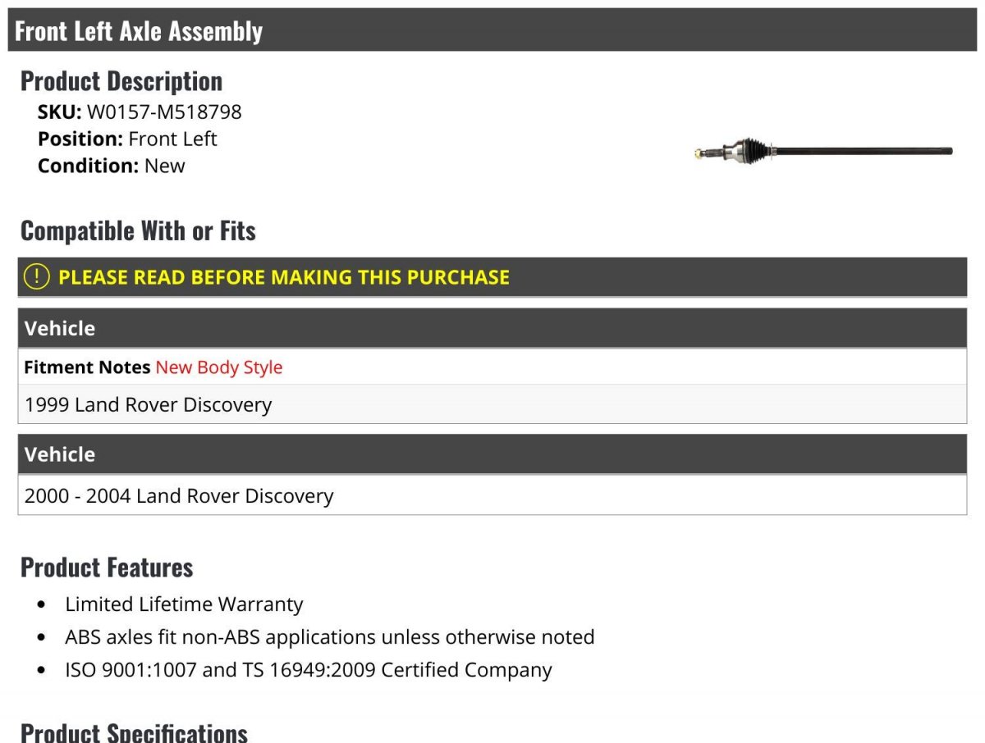Click the SKU number W0157-M518798
This screenshot has height=743, width=985.
164,112
